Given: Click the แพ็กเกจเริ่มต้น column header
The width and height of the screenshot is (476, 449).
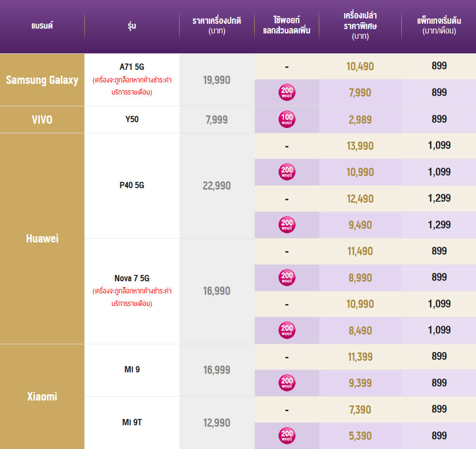Looking at the screenshot, I should [x=439, y=26].
